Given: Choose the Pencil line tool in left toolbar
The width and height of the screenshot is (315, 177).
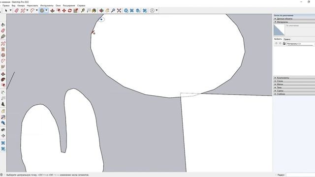Looking at the screenshot, I should pyautogui.click(x=3, y=36).
